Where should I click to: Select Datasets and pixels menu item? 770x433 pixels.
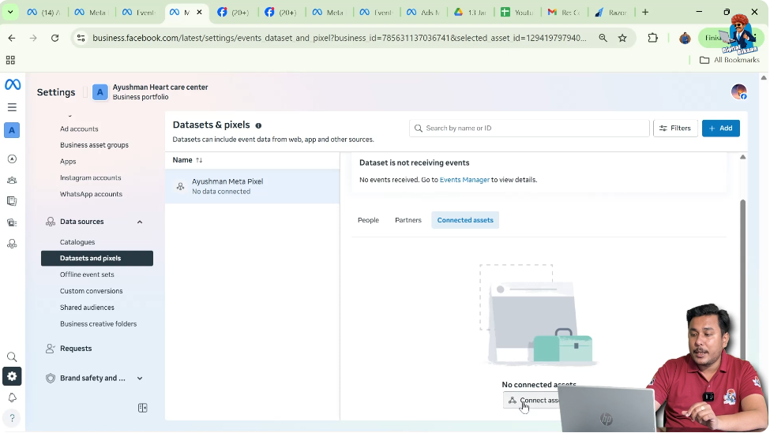(x=97, y=259)
